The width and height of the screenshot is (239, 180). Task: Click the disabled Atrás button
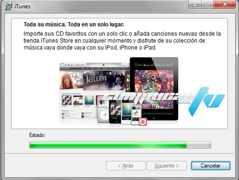pyautogui.click(x=126, y=166)
